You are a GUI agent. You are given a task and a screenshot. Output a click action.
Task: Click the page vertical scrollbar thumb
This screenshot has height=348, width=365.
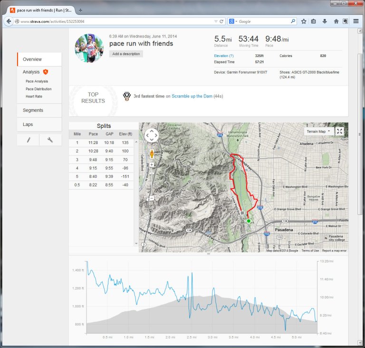pyautogui.click(x=360, y=134)
